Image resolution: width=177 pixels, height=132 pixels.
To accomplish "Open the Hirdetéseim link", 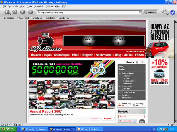I will (126, 98).
